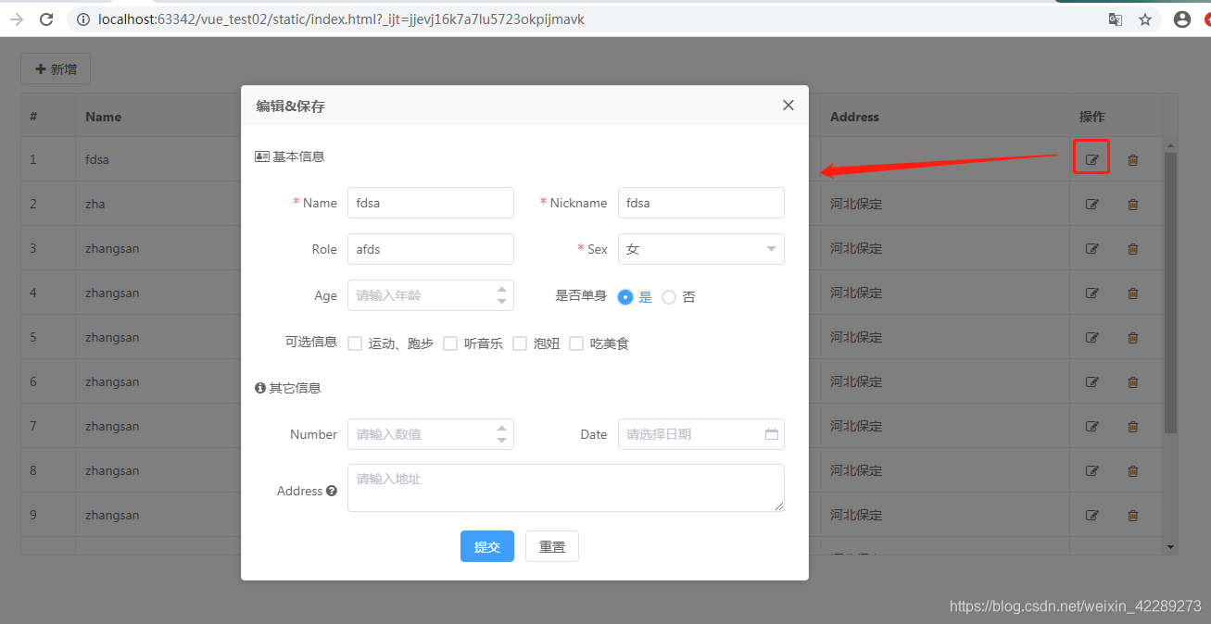Select 是 radio for 是否单身
Image resolution: width=1211 pixels, height=624 pixels.
[625, 297]
